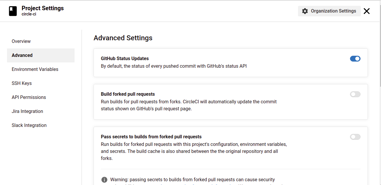381x185 pixels.
Task: Show the Jira Integration settings
Action: coord(27,111)
